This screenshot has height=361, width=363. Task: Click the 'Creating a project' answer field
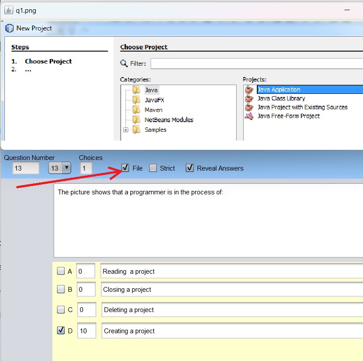tap(232, 331)
